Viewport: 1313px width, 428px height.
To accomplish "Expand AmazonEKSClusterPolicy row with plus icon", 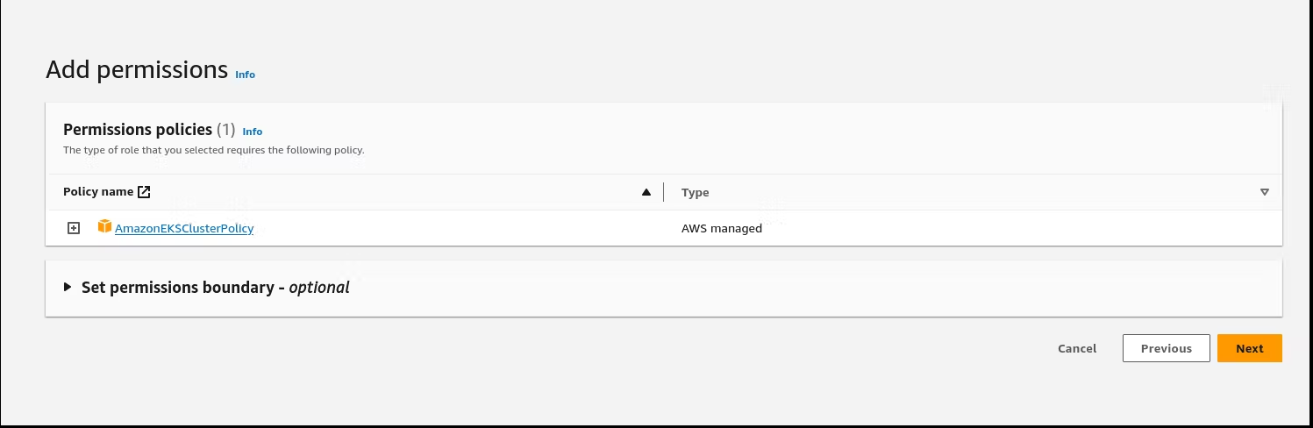I will click(74, 228).
